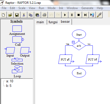Click the Redo arrow icon
Image resolution: width=110 pixels, height=104 pixels.
pos(58,15)
